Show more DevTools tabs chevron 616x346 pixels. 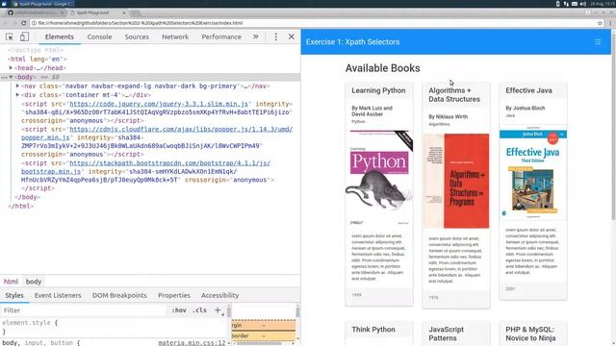pyautogui.click(x=256, y=37)
